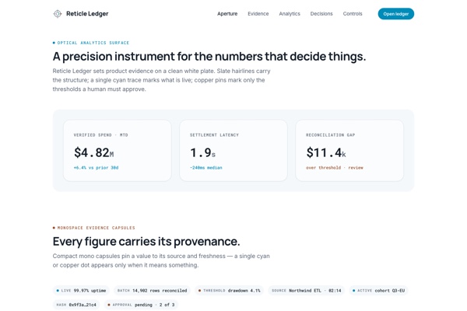Viewport: 467px width, 311px height.
Task: Click the Reticle Ledger brand name
Action: coord(87,14)
